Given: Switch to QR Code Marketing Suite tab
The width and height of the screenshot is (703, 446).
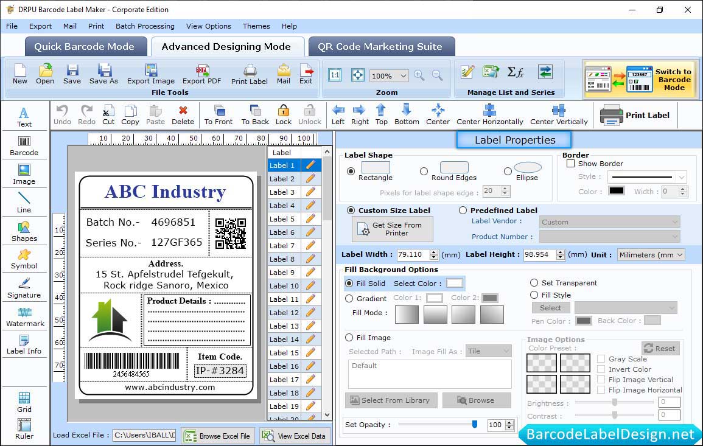Looking at the screenshot, I should pyautogui.click(x=381, y=47).
